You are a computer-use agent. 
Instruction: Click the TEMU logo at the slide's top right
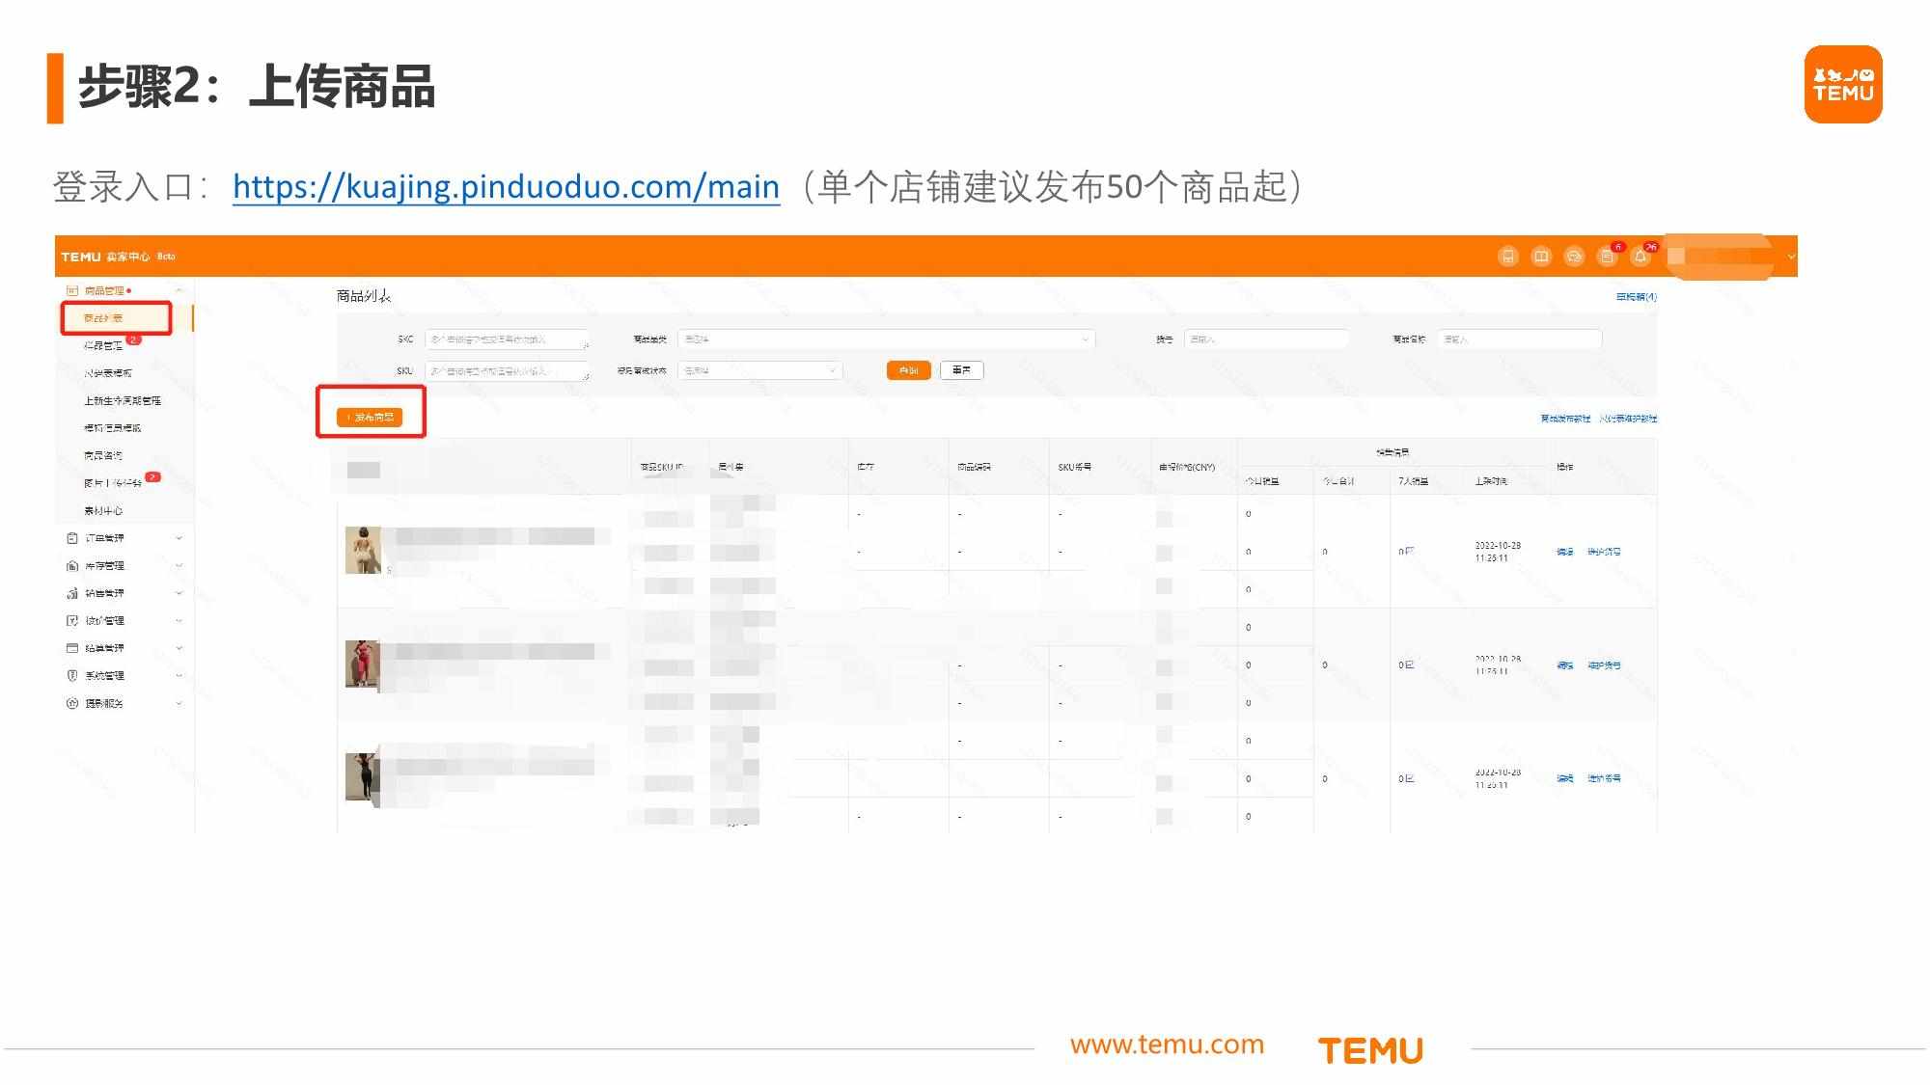tap(1843, 84)
